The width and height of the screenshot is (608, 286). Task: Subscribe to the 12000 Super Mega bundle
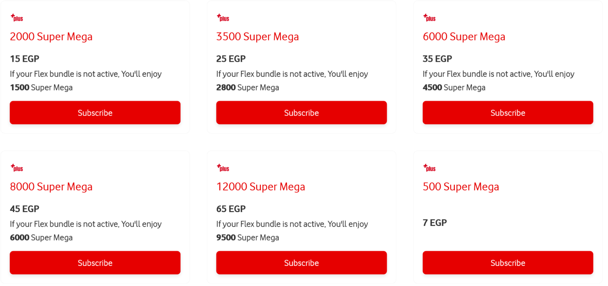pyautogui.click(x=301, y=262)
